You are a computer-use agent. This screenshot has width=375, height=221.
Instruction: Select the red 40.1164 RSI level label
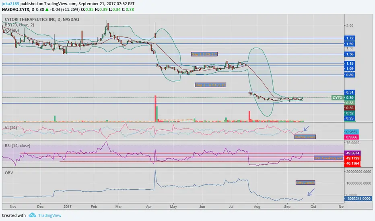coord(352,164)
